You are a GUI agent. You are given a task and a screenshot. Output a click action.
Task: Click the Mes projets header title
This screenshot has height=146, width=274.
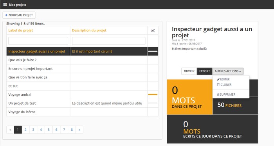(18, 5)
